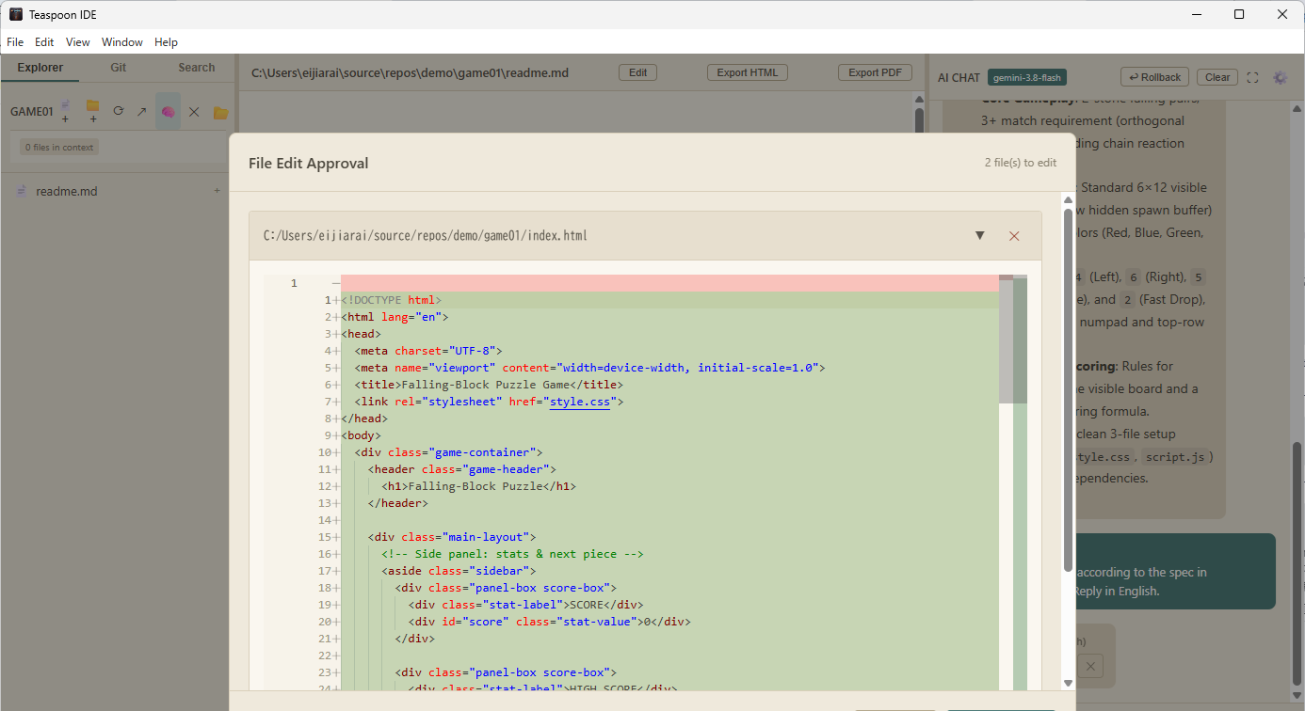The width and height of the screenshot is (1305, 711).
Task: Add readme.md to context with plus icon
Action: click(217, 191)
